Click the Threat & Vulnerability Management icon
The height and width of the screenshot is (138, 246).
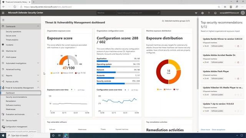[x=3, y=88]
